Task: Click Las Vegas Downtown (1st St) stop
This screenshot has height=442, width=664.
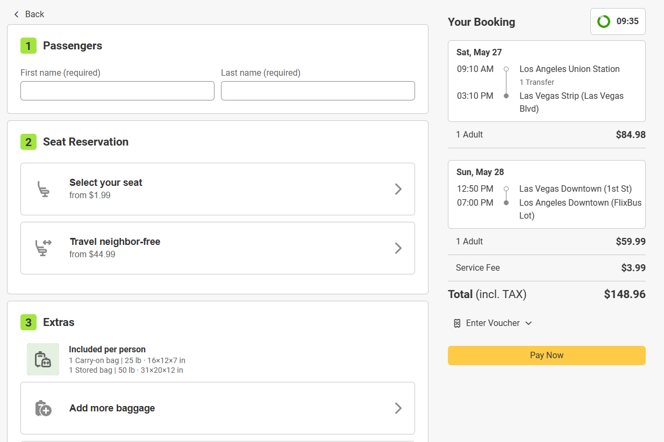Action: (x=575, y=189)
